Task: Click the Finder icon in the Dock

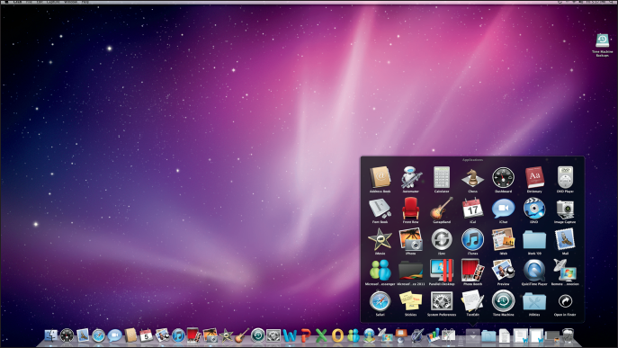Action: pos(51,335)
